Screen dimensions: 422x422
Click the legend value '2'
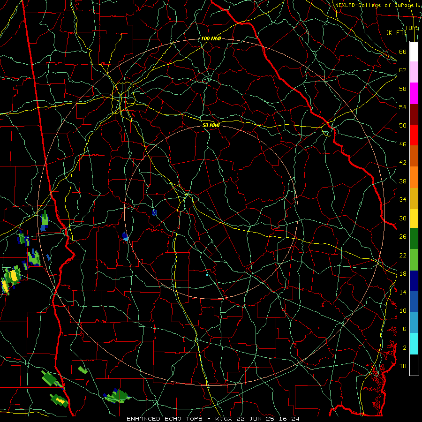click(x=405, y=348)
